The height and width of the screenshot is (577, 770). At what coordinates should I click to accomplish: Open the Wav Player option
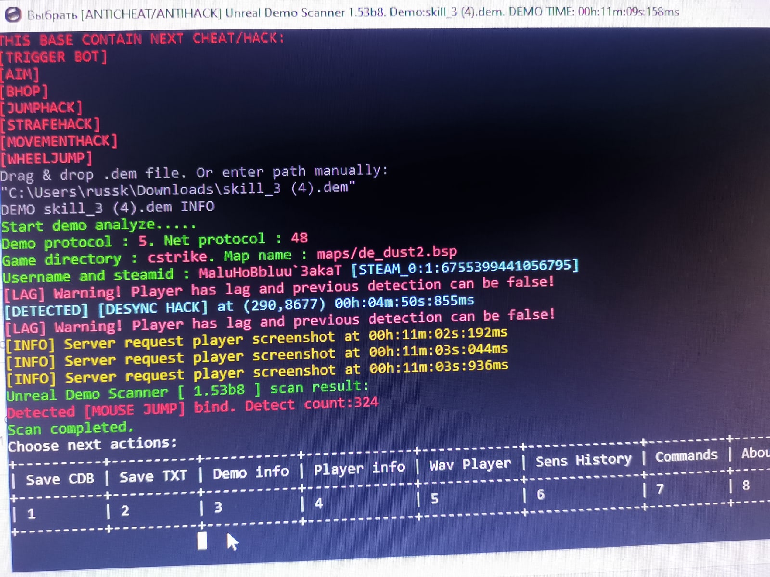[470, 464]
